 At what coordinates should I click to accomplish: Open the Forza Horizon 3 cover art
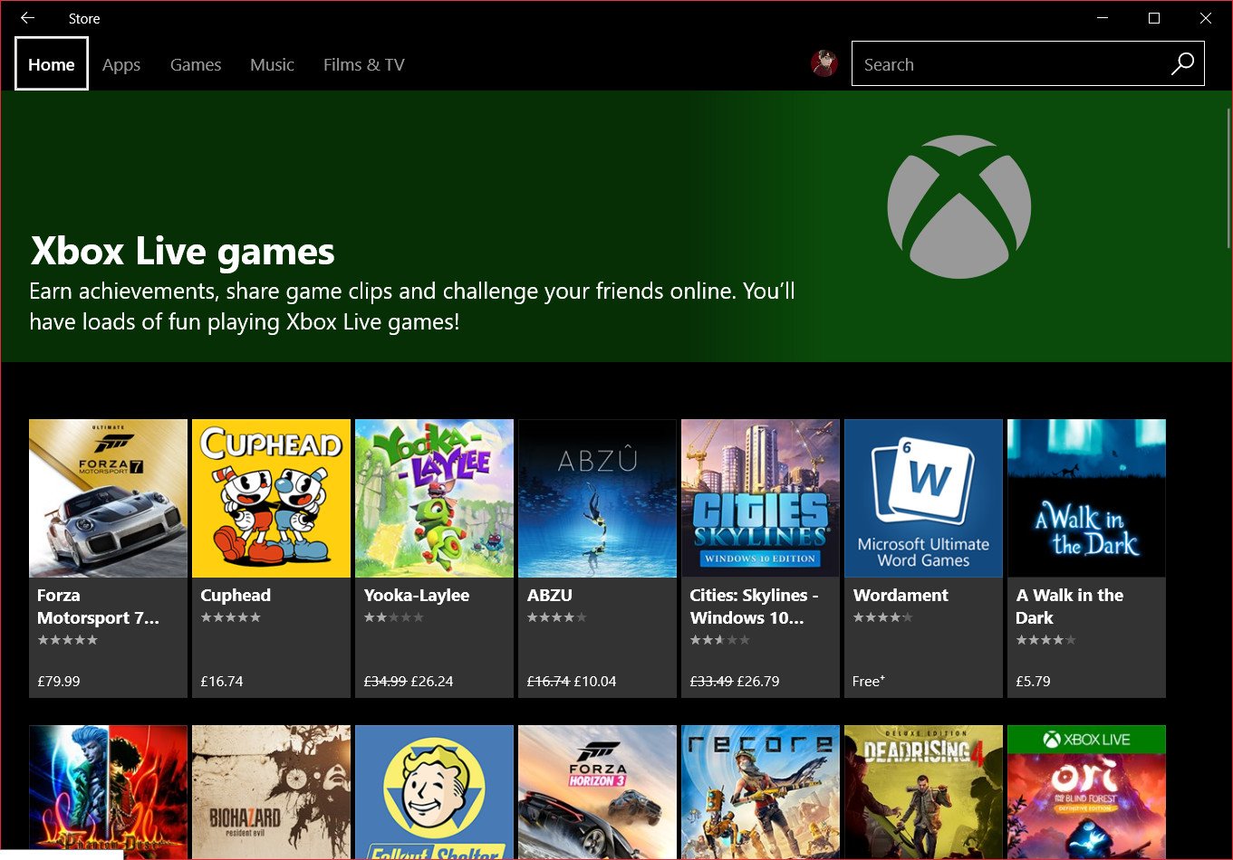point(598,792)
